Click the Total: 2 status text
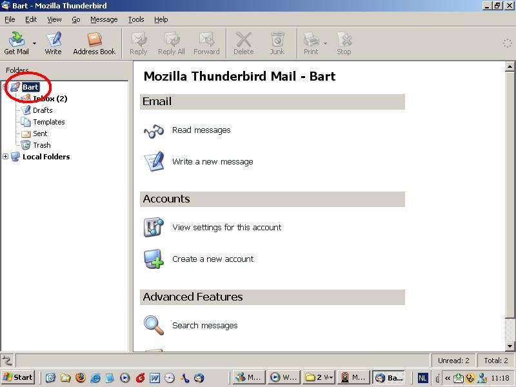The width and height of the screenshot is (516, 387). coord(495,361)
